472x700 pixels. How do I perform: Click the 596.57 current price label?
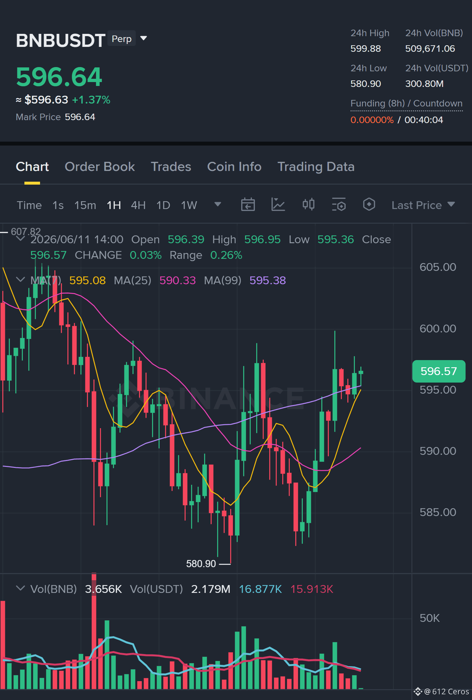[438, 371]
